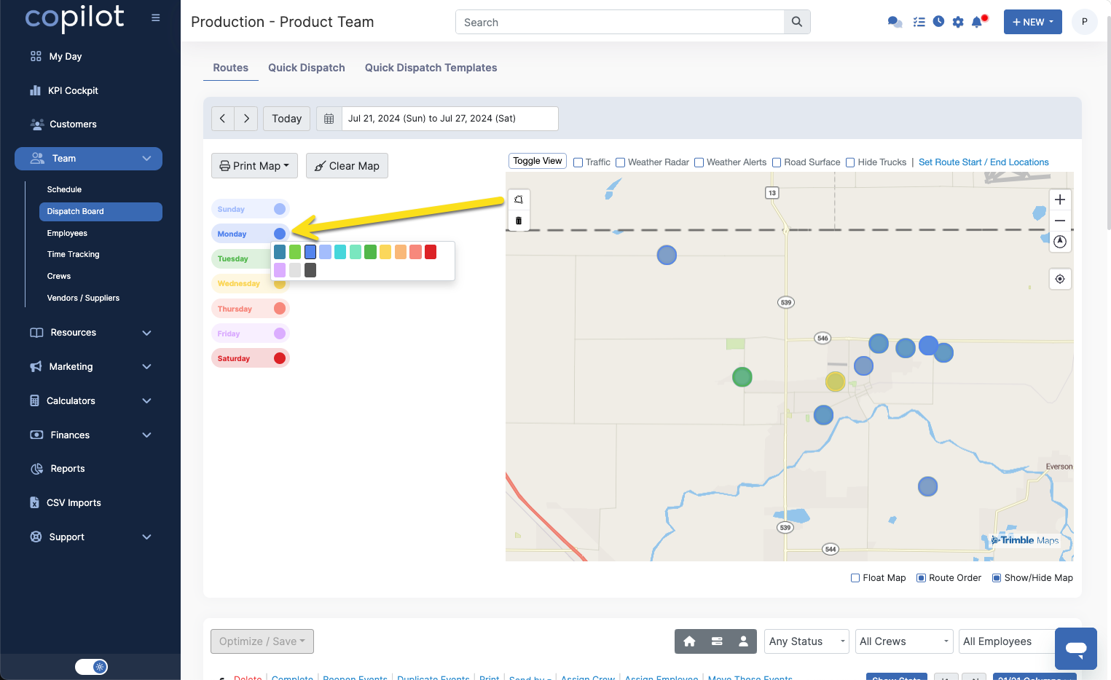Open the Any Status dropdown
The width and height of the screenshot is (1111, 680).
(x=806, y=641)
